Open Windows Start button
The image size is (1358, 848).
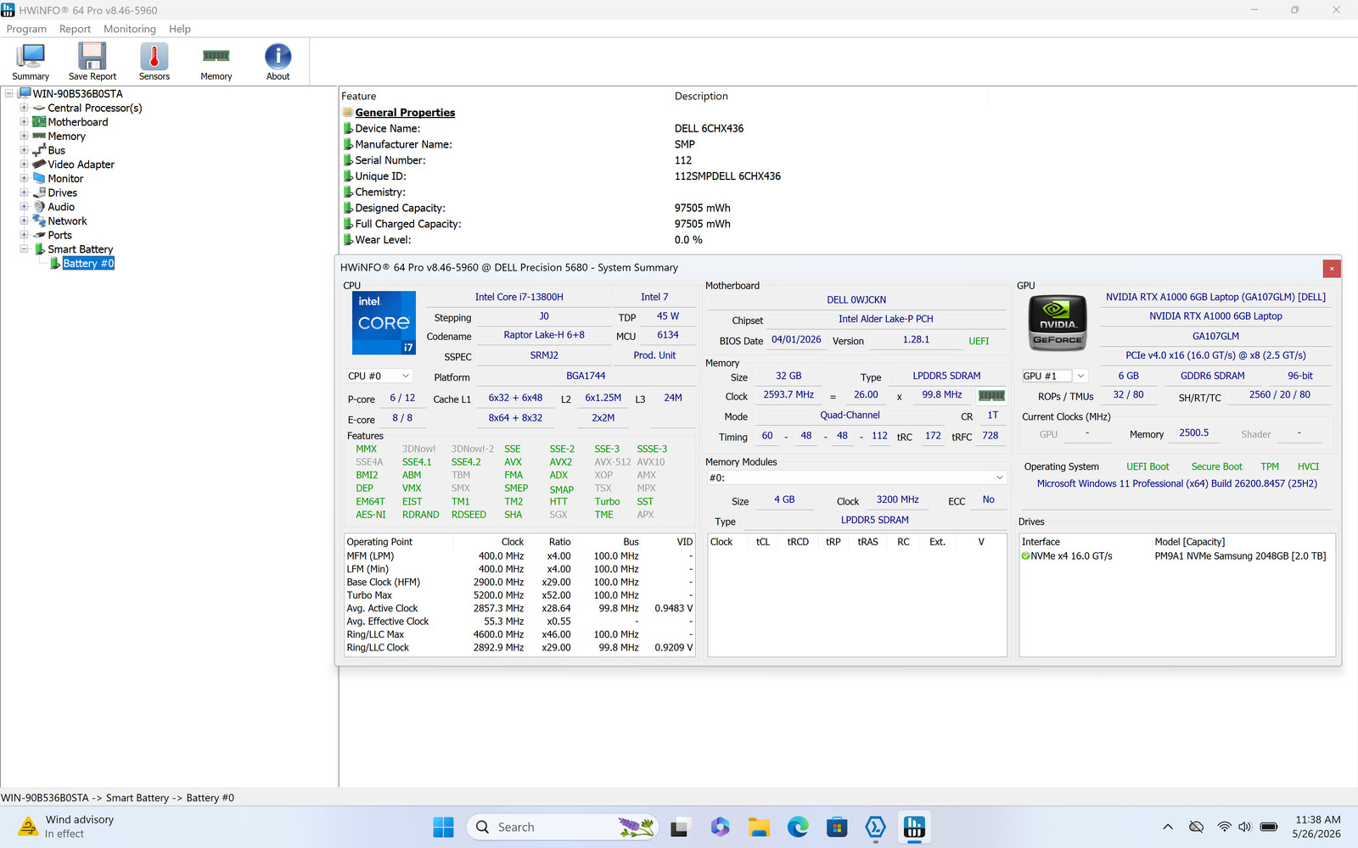(443, 827)
